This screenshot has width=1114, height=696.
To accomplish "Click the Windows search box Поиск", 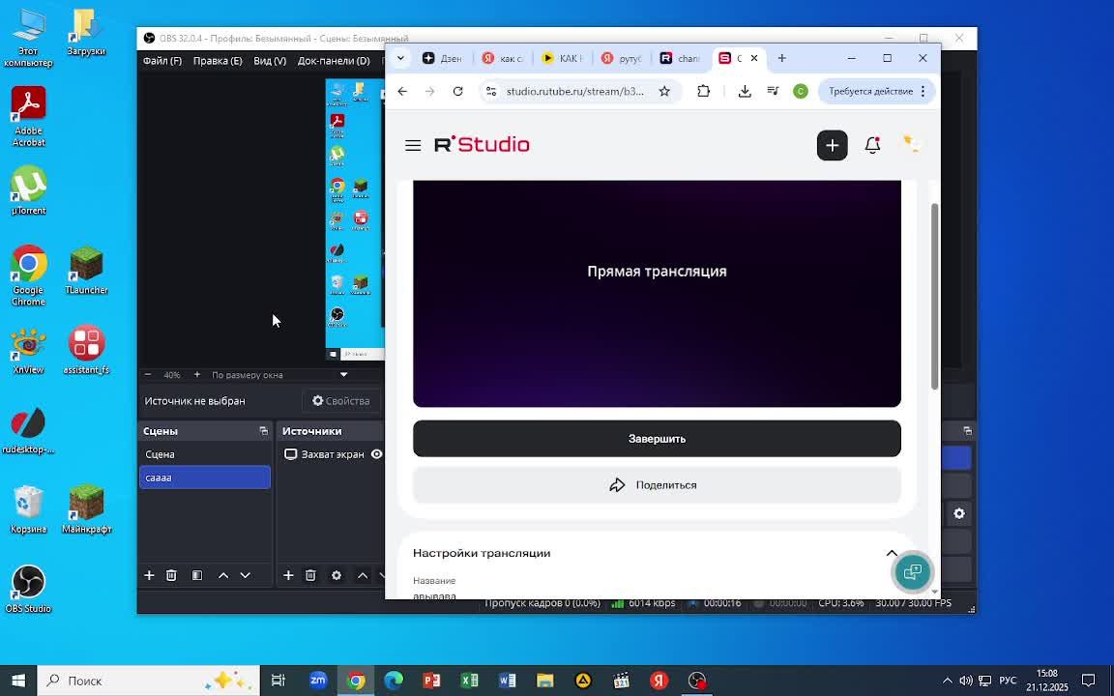I will point(148,681).
